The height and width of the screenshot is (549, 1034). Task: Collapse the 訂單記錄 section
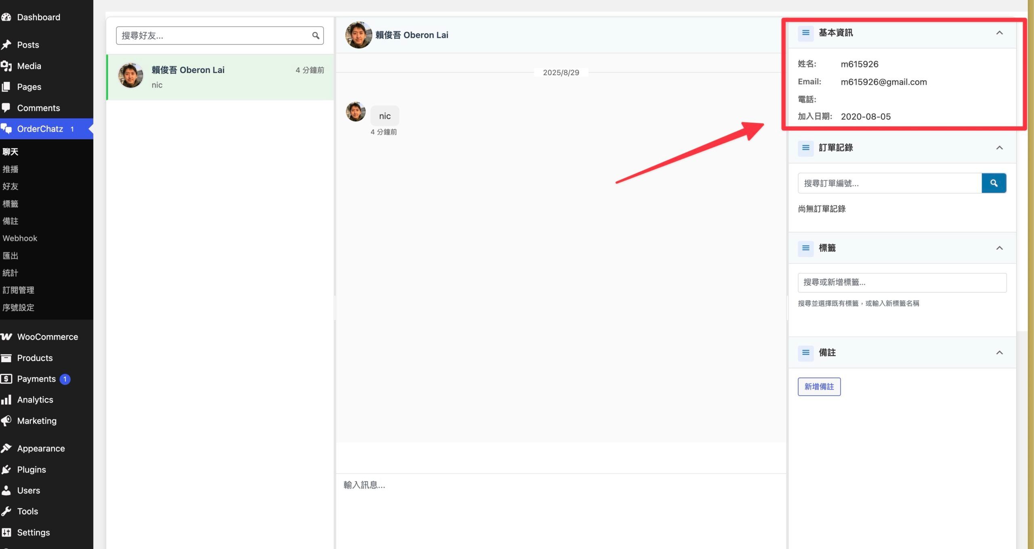tap(999, 148)
